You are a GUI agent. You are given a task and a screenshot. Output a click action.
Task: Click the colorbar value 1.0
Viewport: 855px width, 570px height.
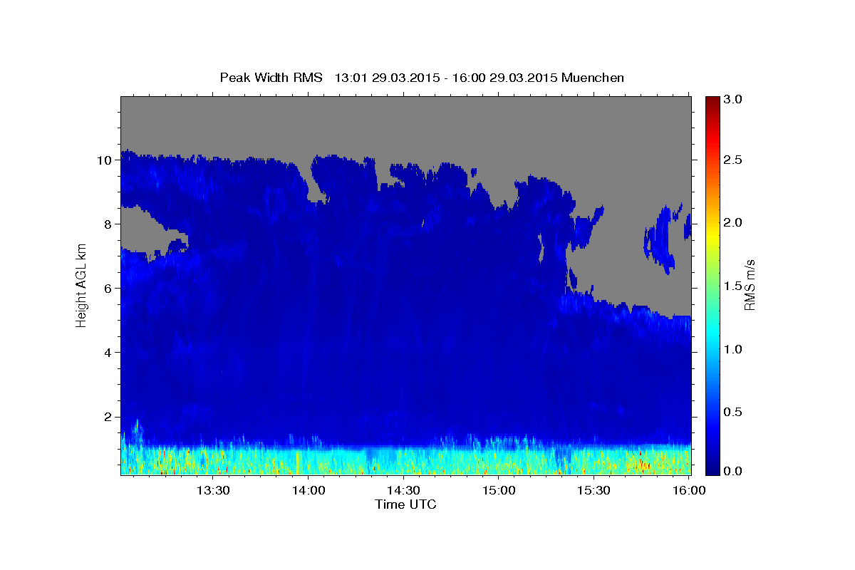pos(733,349)
